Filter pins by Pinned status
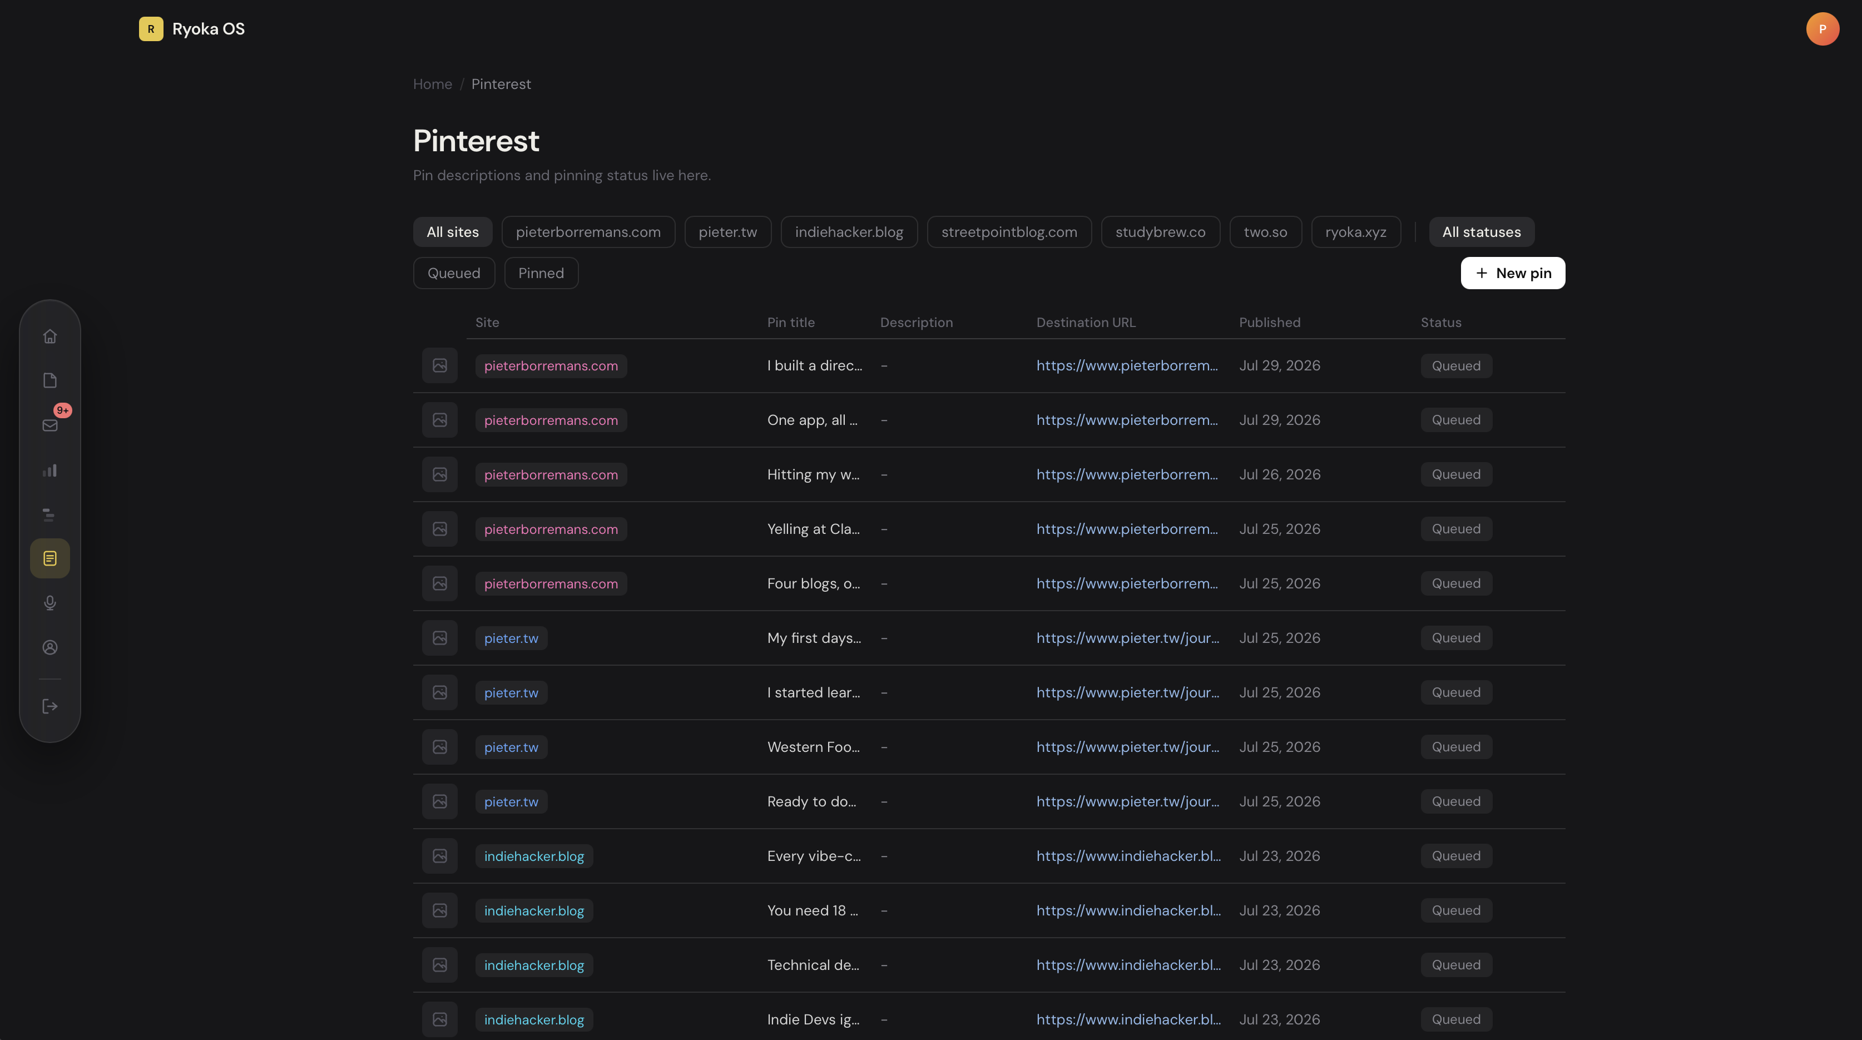This screenshot has width=1862, height=1040. [x=541, y=273]
